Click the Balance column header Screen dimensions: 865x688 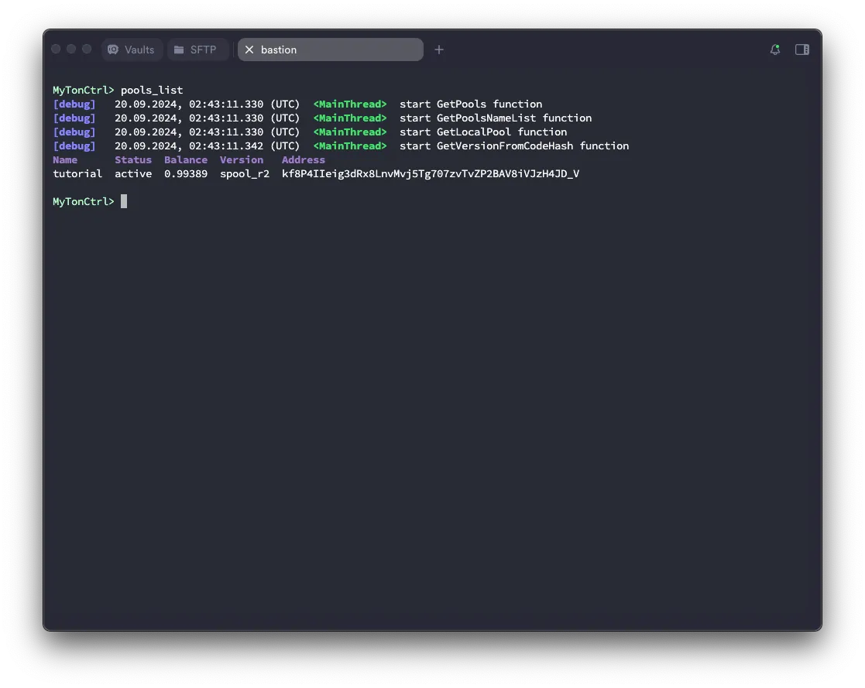point(186,160)
